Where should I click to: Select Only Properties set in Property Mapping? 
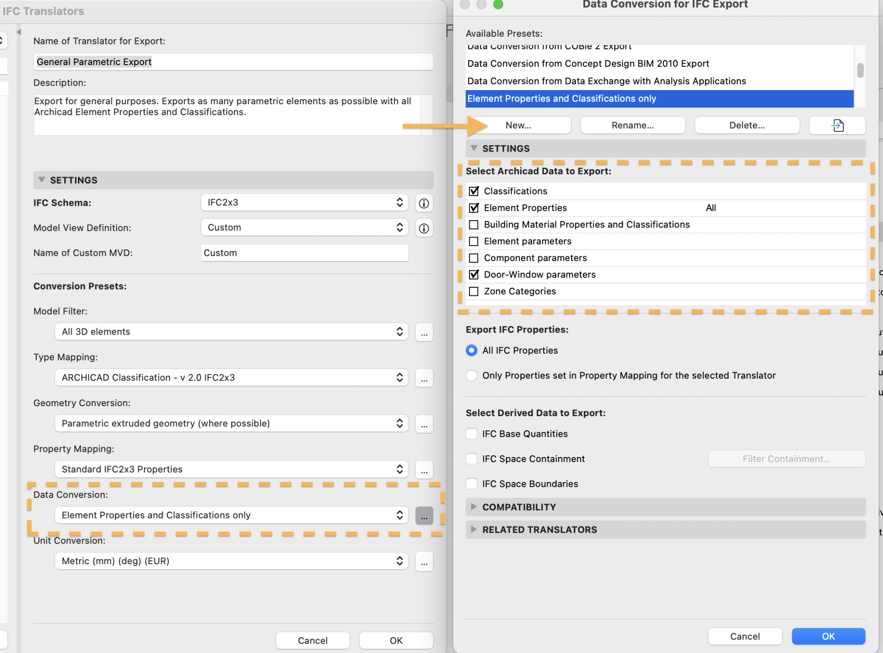[x=472, y=375]
